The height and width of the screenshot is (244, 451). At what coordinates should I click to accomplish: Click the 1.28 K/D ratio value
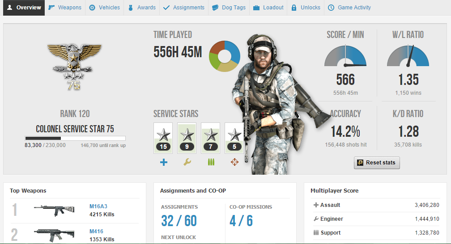(408, 132)
